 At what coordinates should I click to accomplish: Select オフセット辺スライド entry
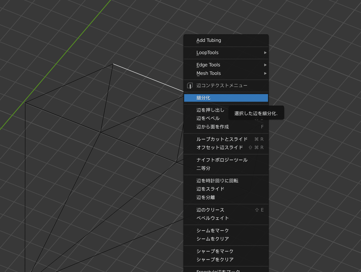pyautogui.click(x=226, y=148)
